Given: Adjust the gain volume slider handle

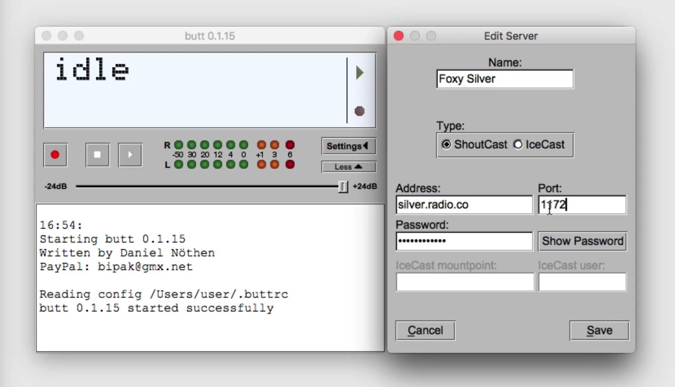Looking at the screenshot, I should 343,186.
